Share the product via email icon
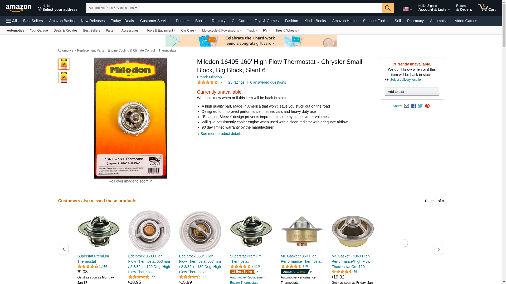Image resolution: width=506 pixels, height=284 pixels. click(x=406, y=106)
